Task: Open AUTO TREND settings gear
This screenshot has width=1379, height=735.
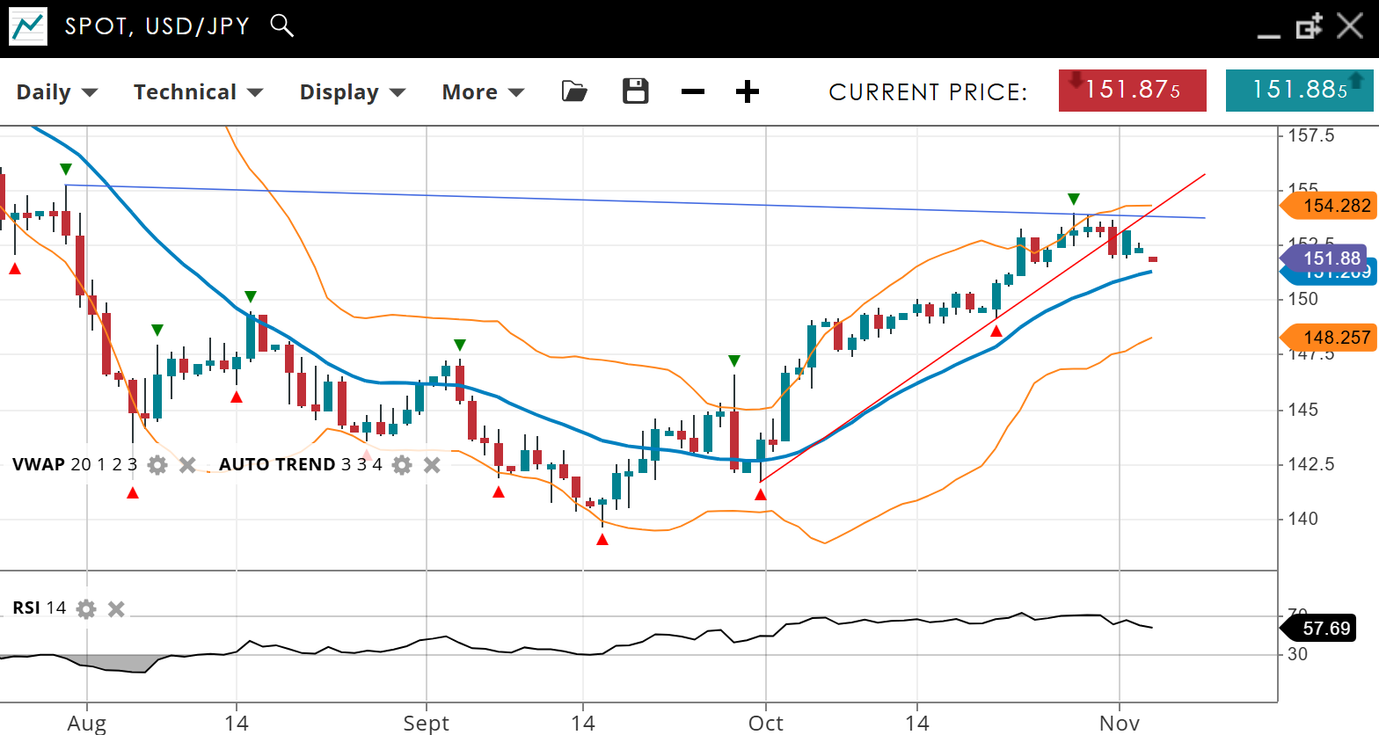Action: (402, 465)
